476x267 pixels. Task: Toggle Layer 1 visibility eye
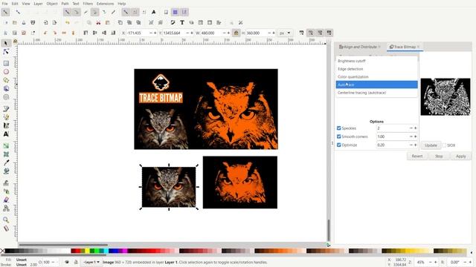67,262
